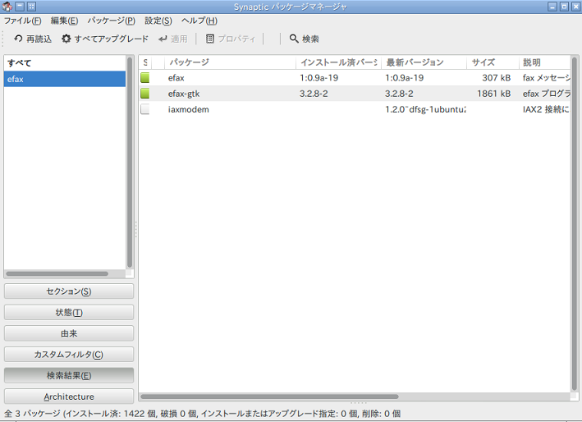Mark the iaxmodem package status box
Image resolution: width=582 pixels, height=422 pixels.
145,109
